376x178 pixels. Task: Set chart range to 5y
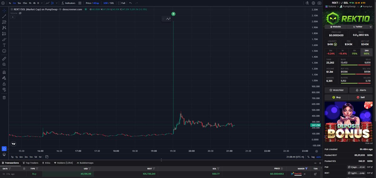(12, 157)
